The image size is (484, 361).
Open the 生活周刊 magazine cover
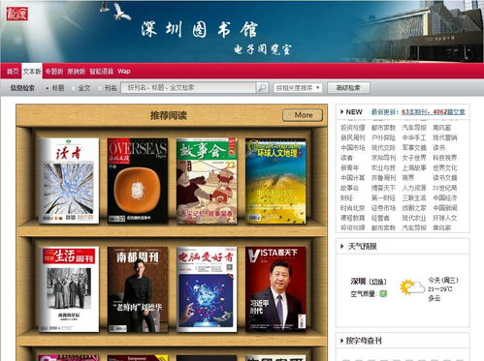(69, 289)
